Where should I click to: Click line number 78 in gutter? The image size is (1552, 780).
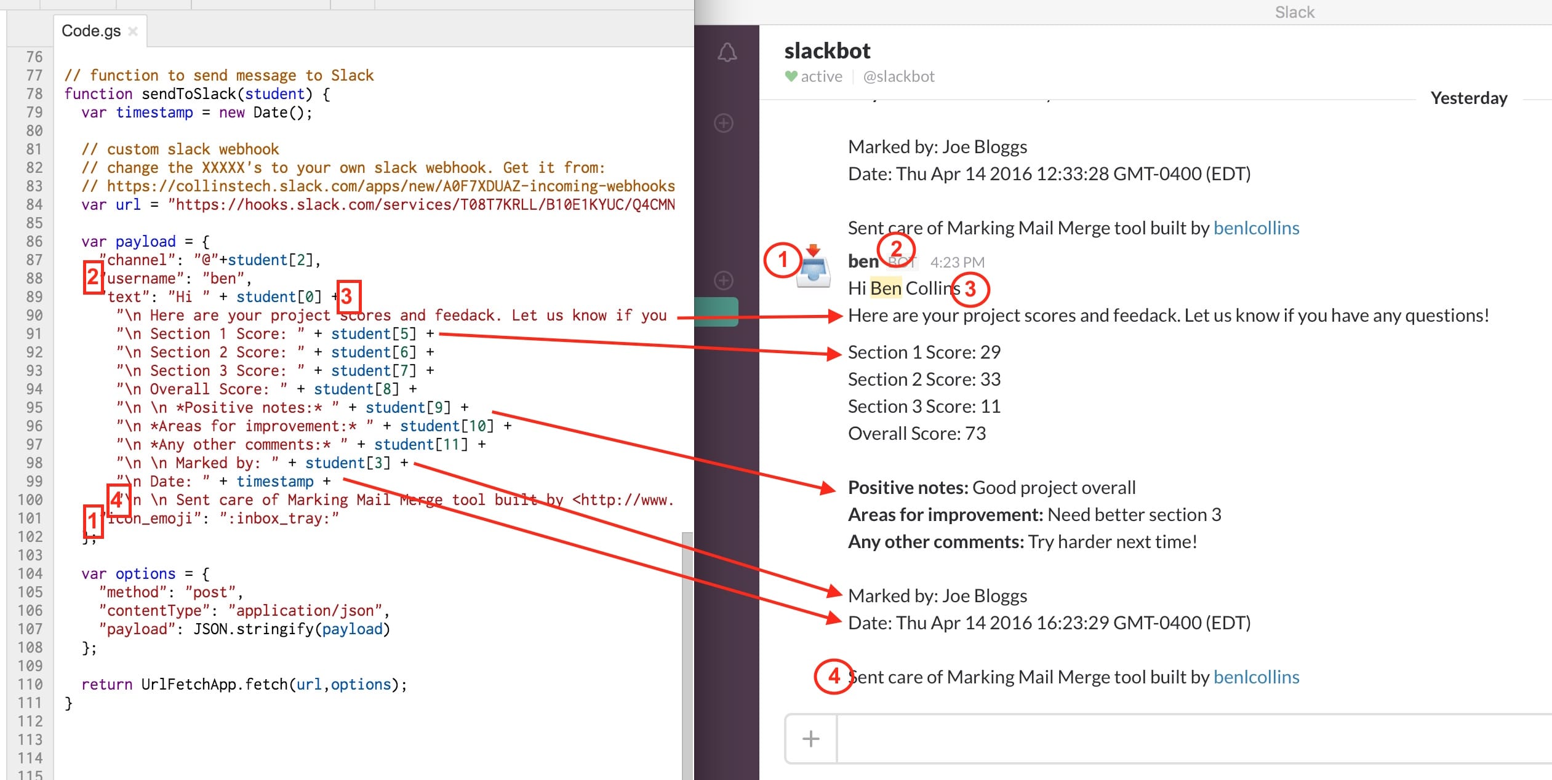34,94
